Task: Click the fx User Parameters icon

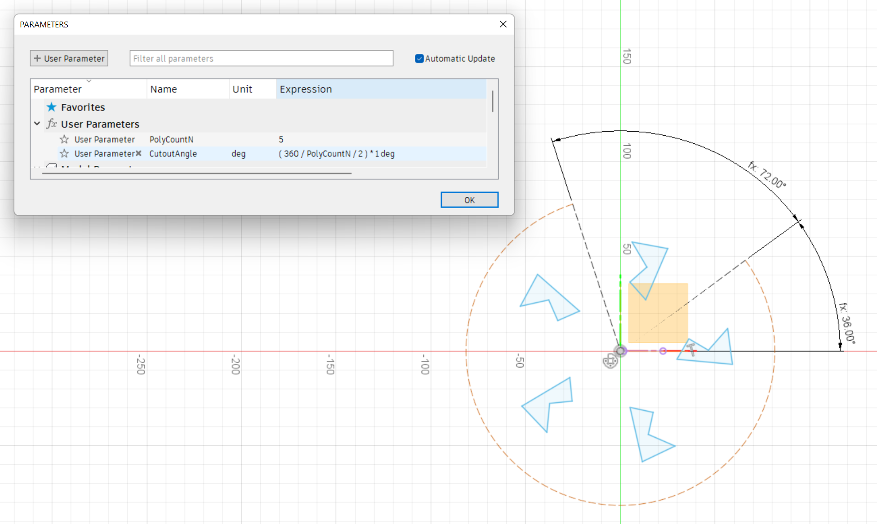Action: tap(51, 124)
